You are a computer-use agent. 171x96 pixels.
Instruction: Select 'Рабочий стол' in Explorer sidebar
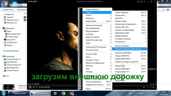[x=10, y=23]
